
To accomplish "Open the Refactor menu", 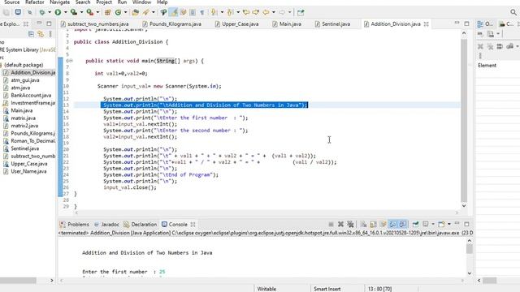I will point(34,2).
